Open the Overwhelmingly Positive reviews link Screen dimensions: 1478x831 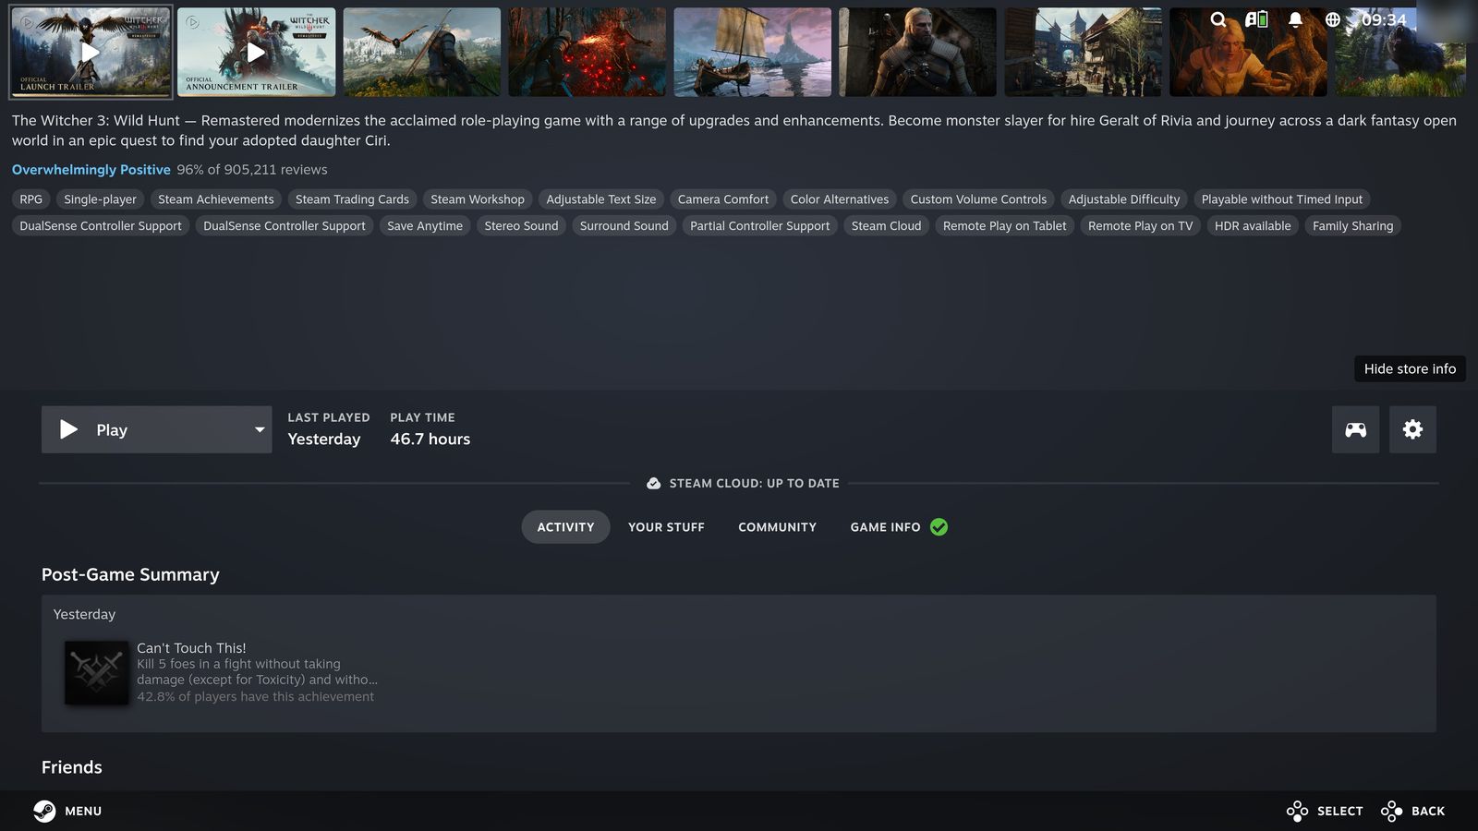(x=91, y=170)
